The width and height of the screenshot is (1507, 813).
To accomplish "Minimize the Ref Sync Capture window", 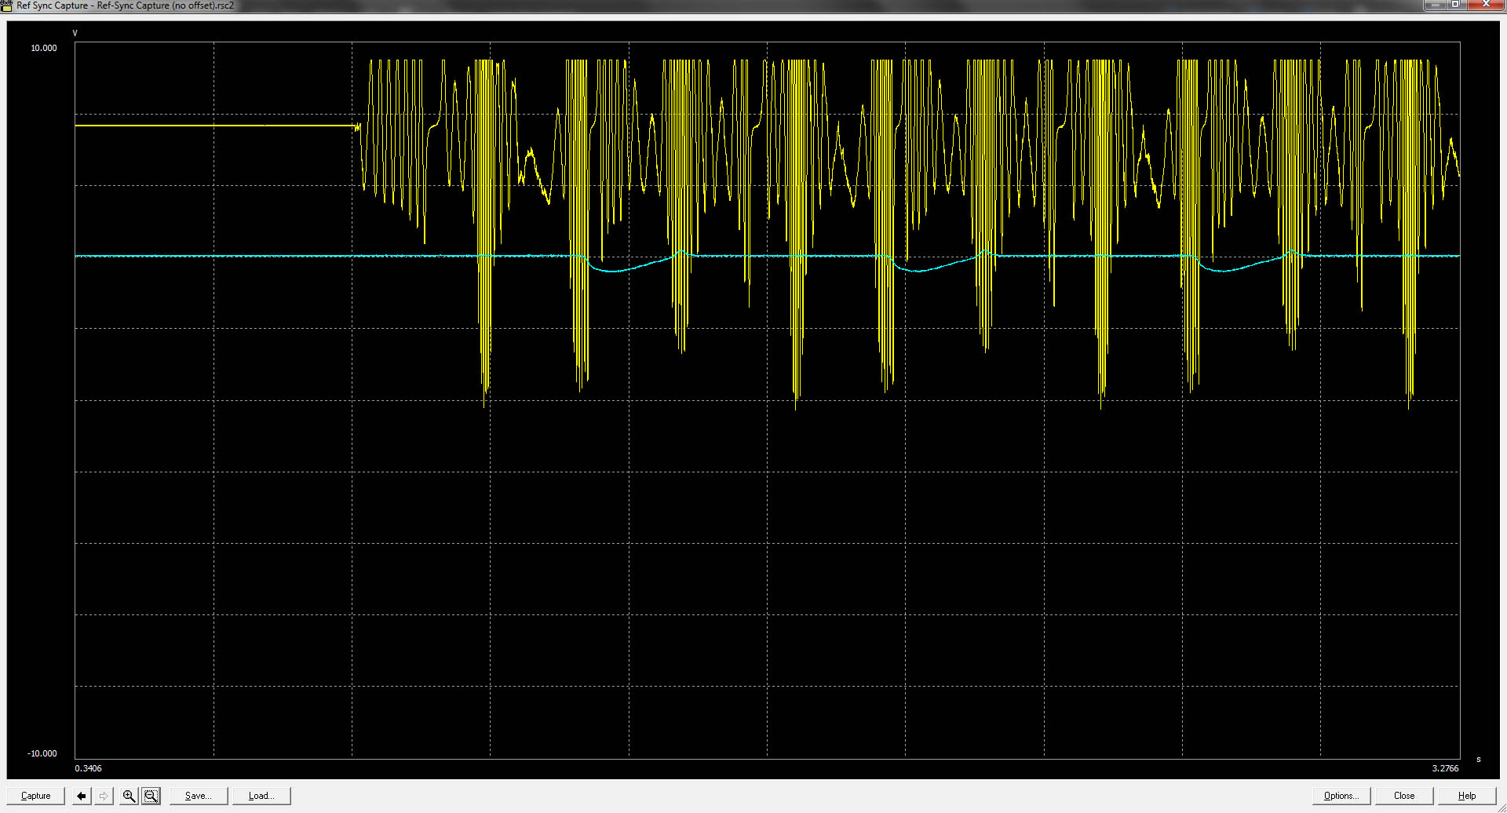I will point(1434,5).
